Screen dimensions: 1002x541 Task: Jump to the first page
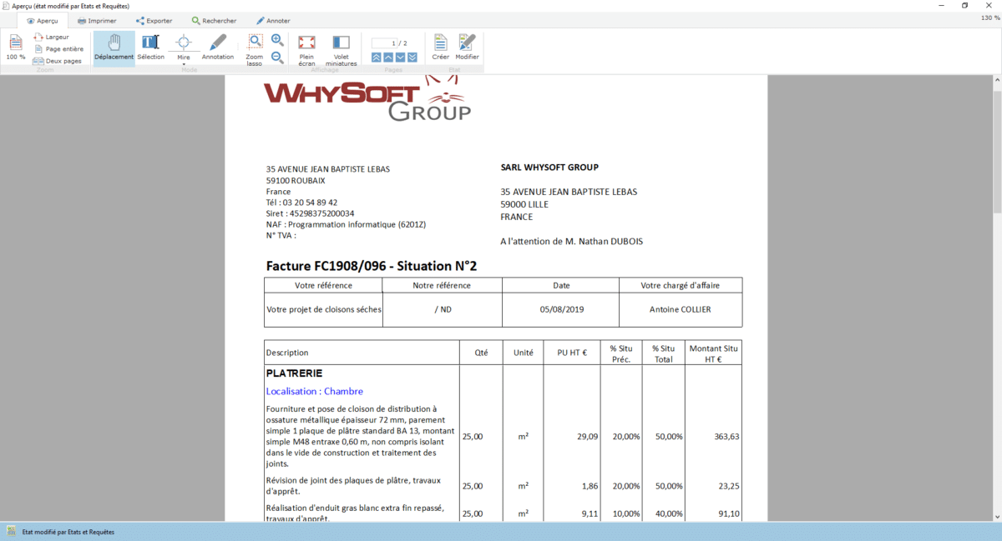pos(377,57)
